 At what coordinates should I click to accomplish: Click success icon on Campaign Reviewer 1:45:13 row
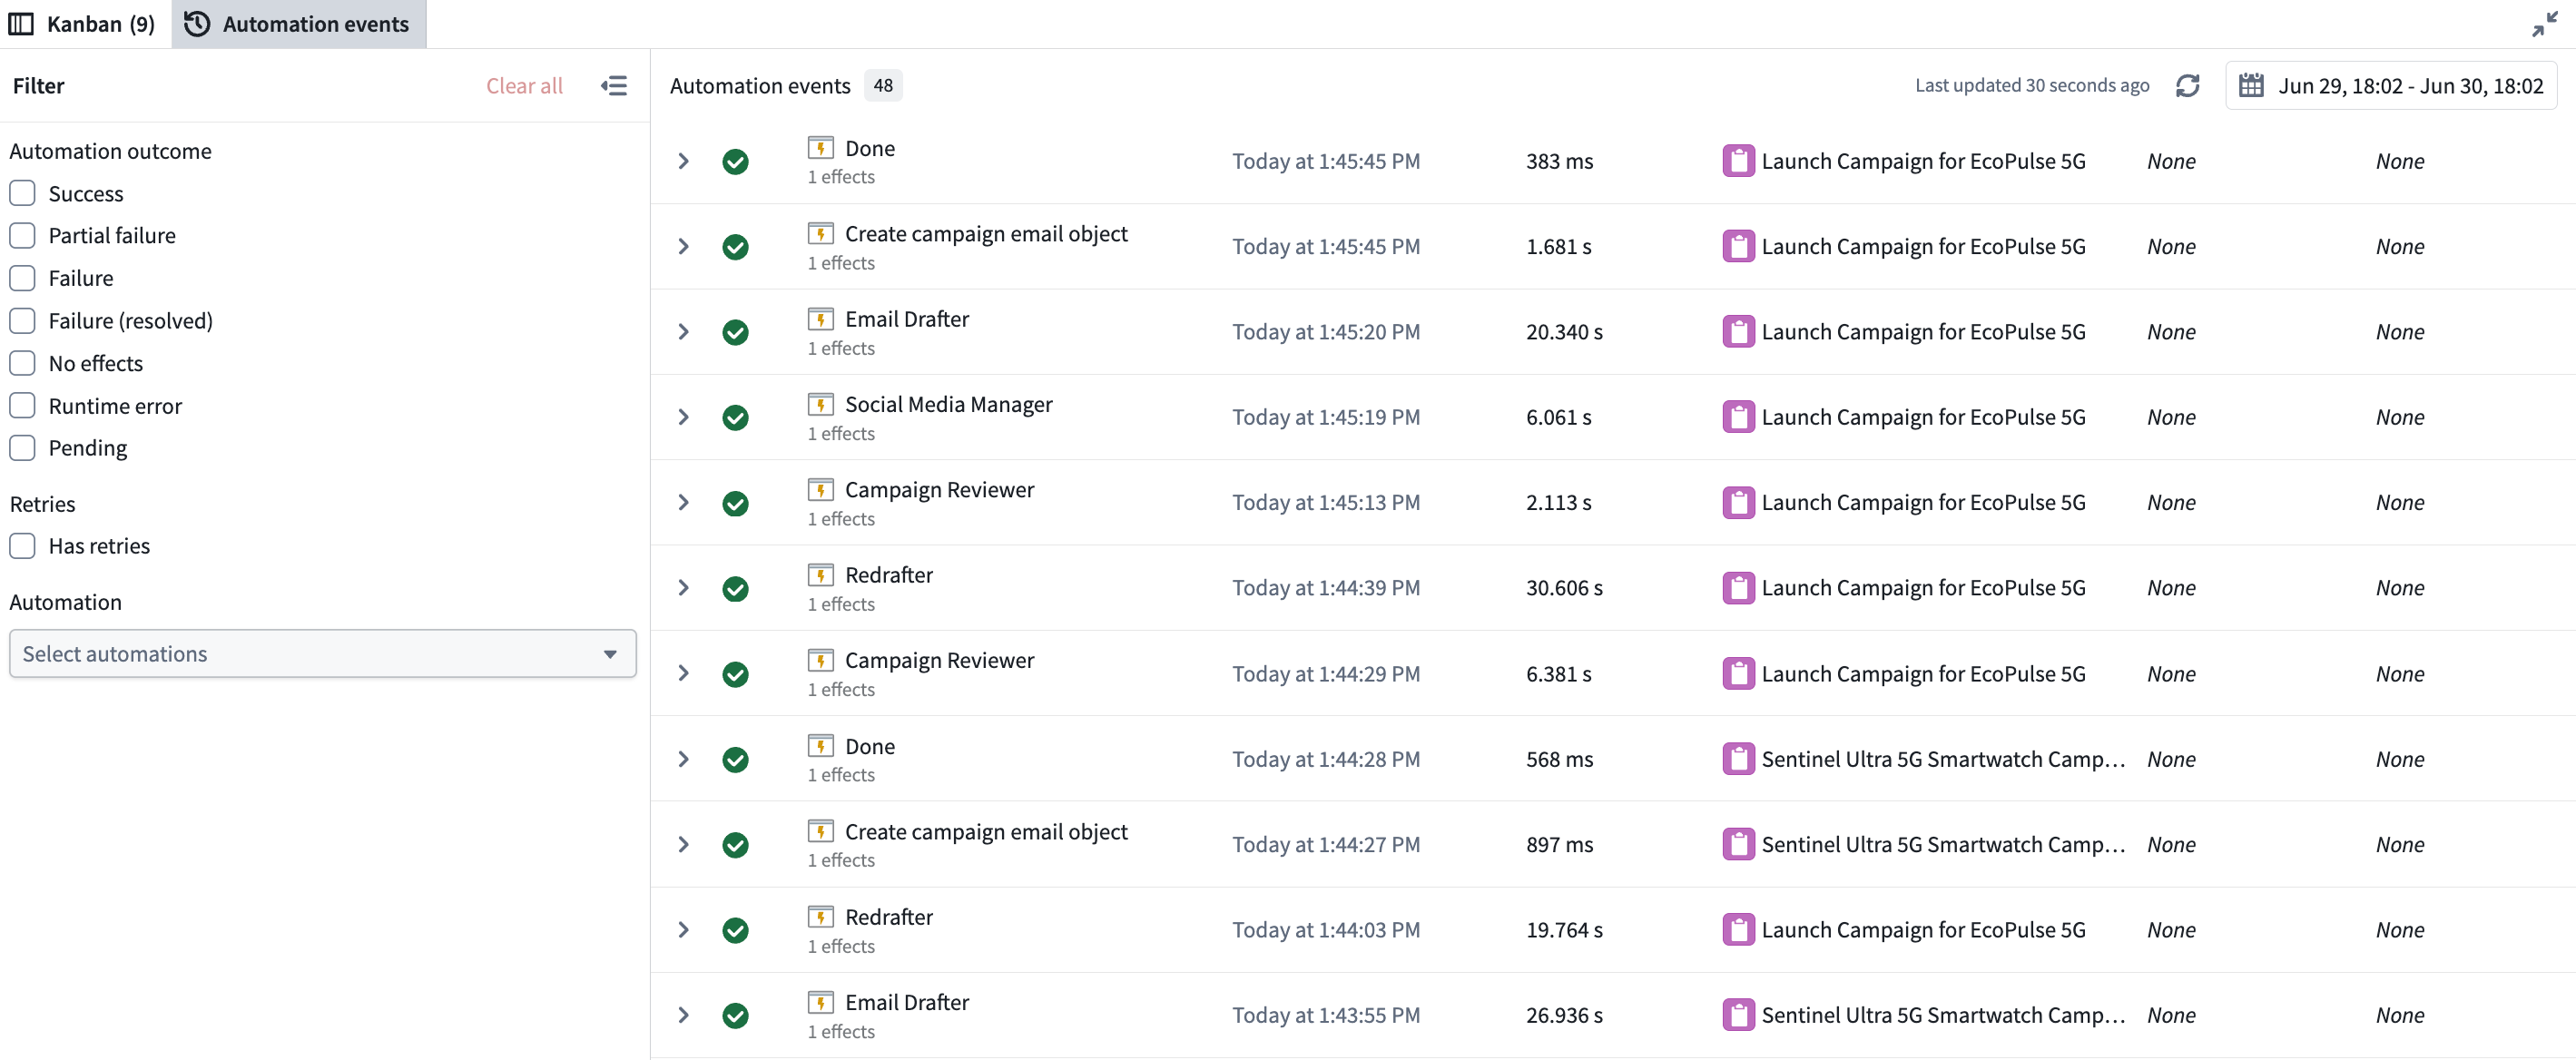tap(735, 503)
